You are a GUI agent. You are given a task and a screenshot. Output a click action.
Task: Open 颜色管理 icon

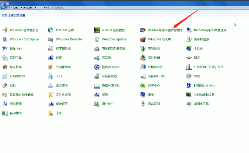[x=5, y=104]
